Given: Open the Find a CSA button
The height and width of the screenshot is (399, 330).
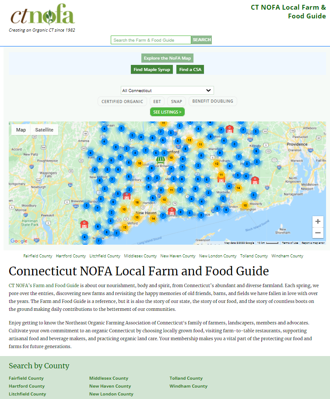Looking at the screenshot, I should pos(190,69).
